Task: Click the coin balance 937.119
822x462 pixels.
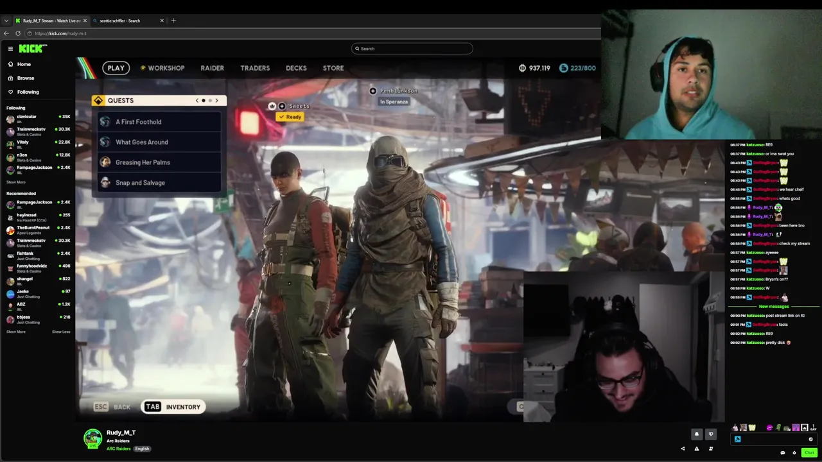Action: point(534,68)
